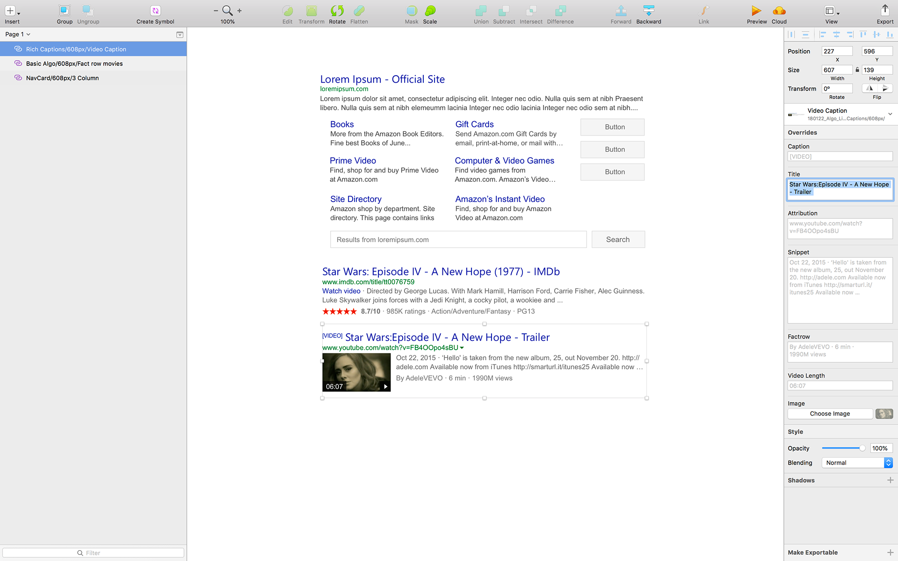Click the magnifier zoom icon

227,10
